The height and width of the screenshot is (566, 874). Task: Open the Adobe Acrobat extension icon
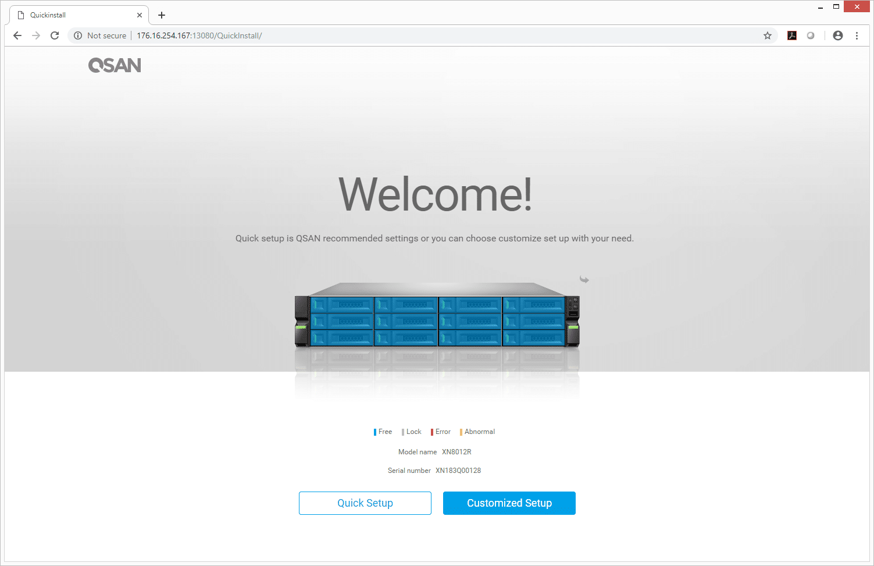792,35
